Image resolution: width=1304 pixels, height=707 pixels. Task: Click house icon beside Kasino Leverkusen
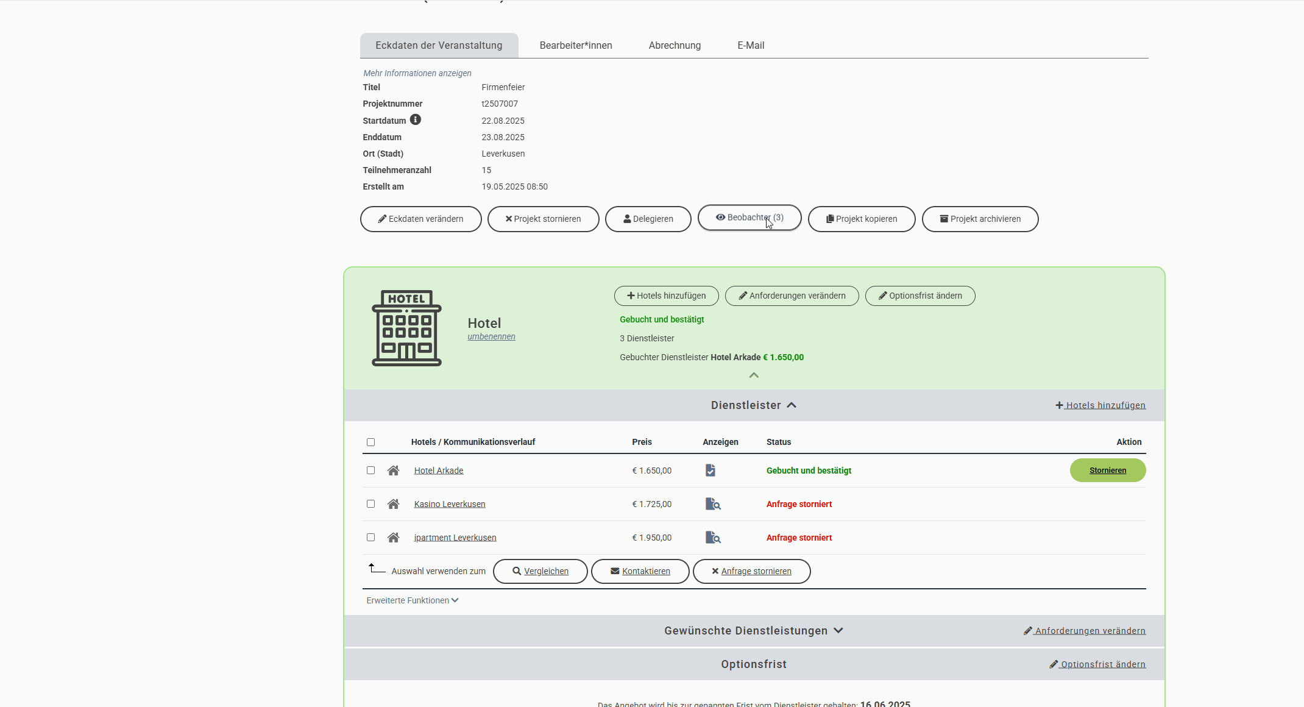point(393,504)
